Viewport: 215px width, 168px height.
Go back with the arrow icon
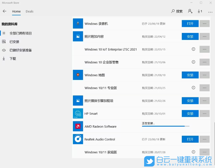4,11
